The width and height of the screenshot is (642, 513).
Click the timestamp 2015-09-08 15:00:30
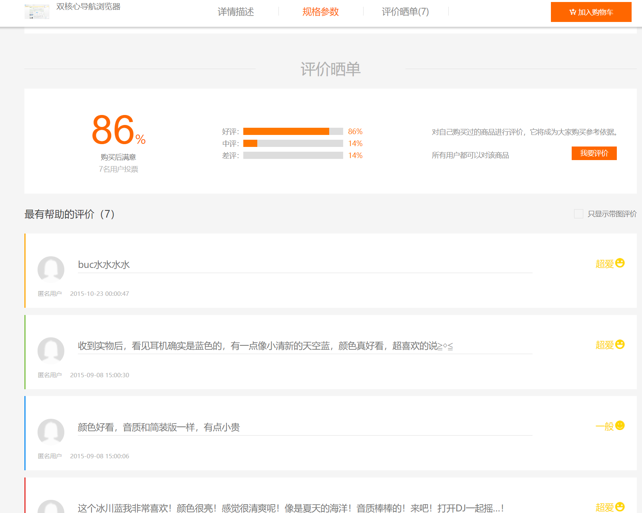click(x=99, y=375)
